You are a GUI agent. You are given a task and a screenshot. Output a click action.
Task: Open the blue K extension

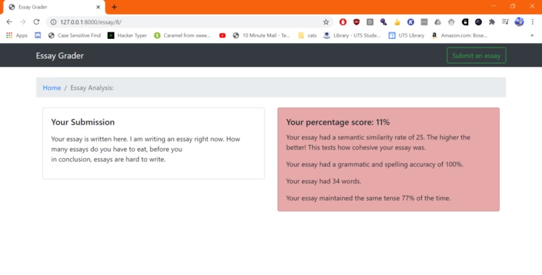410,22
